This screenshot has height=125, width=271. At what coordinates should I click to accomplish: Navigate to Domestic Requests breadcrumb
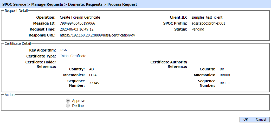tap(85, 4)
